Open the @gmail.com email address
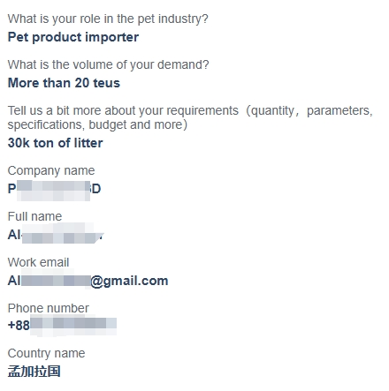The width and height of the screenshot is (389, 391). [x=88, y=281]
